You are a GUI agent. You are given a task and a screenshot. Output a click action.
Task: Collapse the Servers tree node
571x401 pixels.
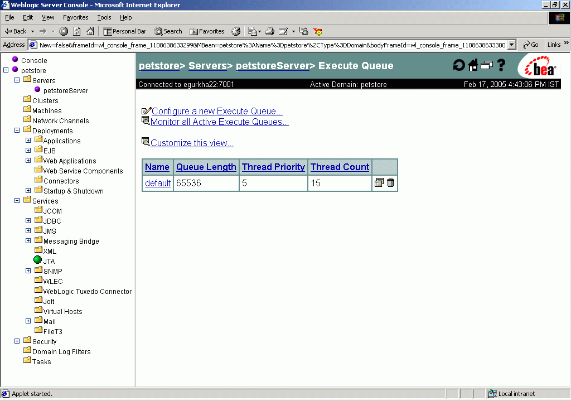pyautogui.click(x=17, y=80)
